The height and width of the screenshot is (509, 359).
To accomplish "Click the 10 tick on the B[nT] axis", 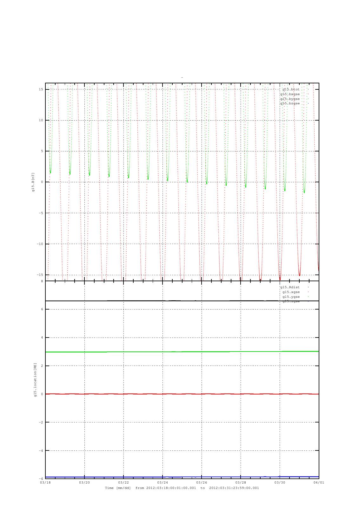I will point(41,120).
